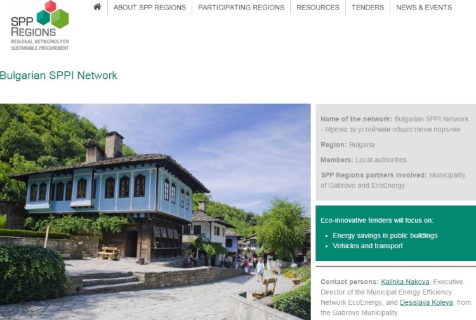476x320 pixels.
Task: Select the 'Vehicles and transport' bullet
Action: [367, 246]
